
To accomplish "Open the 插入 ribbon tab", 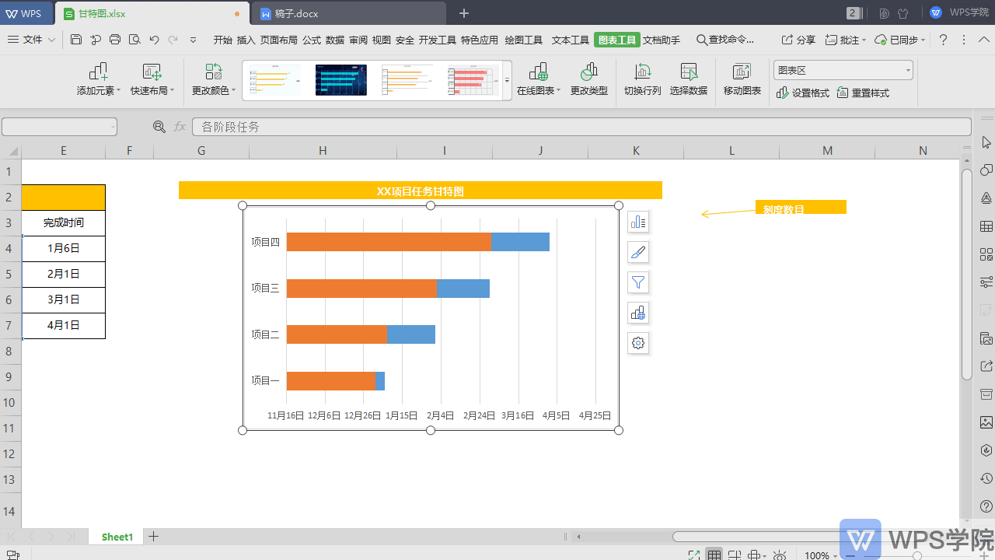I will [x=246, y=40].
